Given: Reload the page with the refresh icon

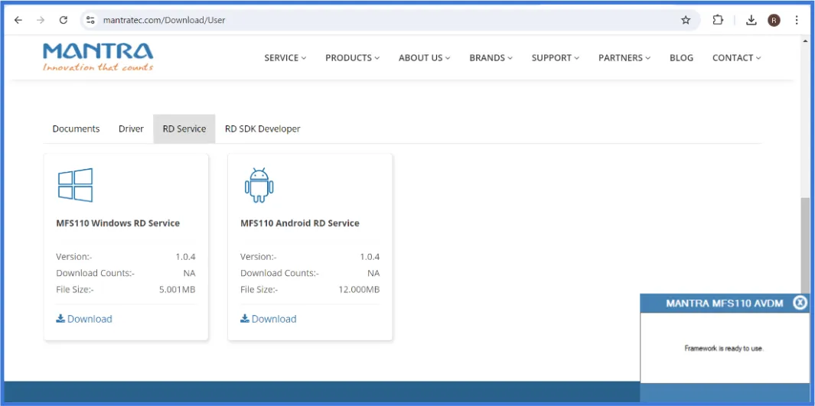Looking at the screenshot, I should click(x=64, y=20).
